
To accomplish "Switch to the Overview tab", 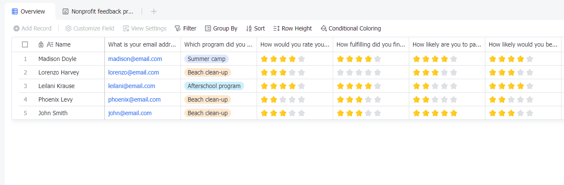I will (x=32, y=11).
